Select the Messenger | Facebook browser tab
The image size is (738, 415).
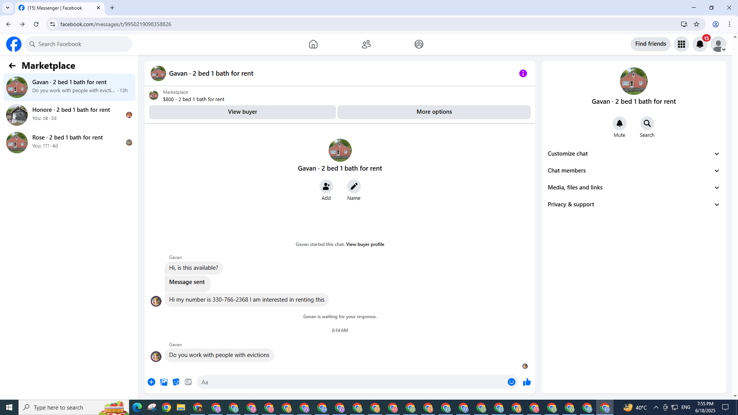[60, 8]
